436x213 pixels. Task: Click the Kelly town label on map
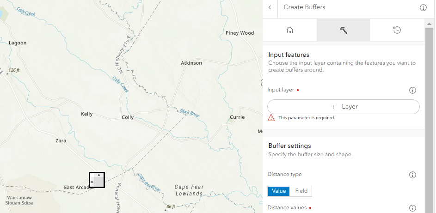pos(87,114)
